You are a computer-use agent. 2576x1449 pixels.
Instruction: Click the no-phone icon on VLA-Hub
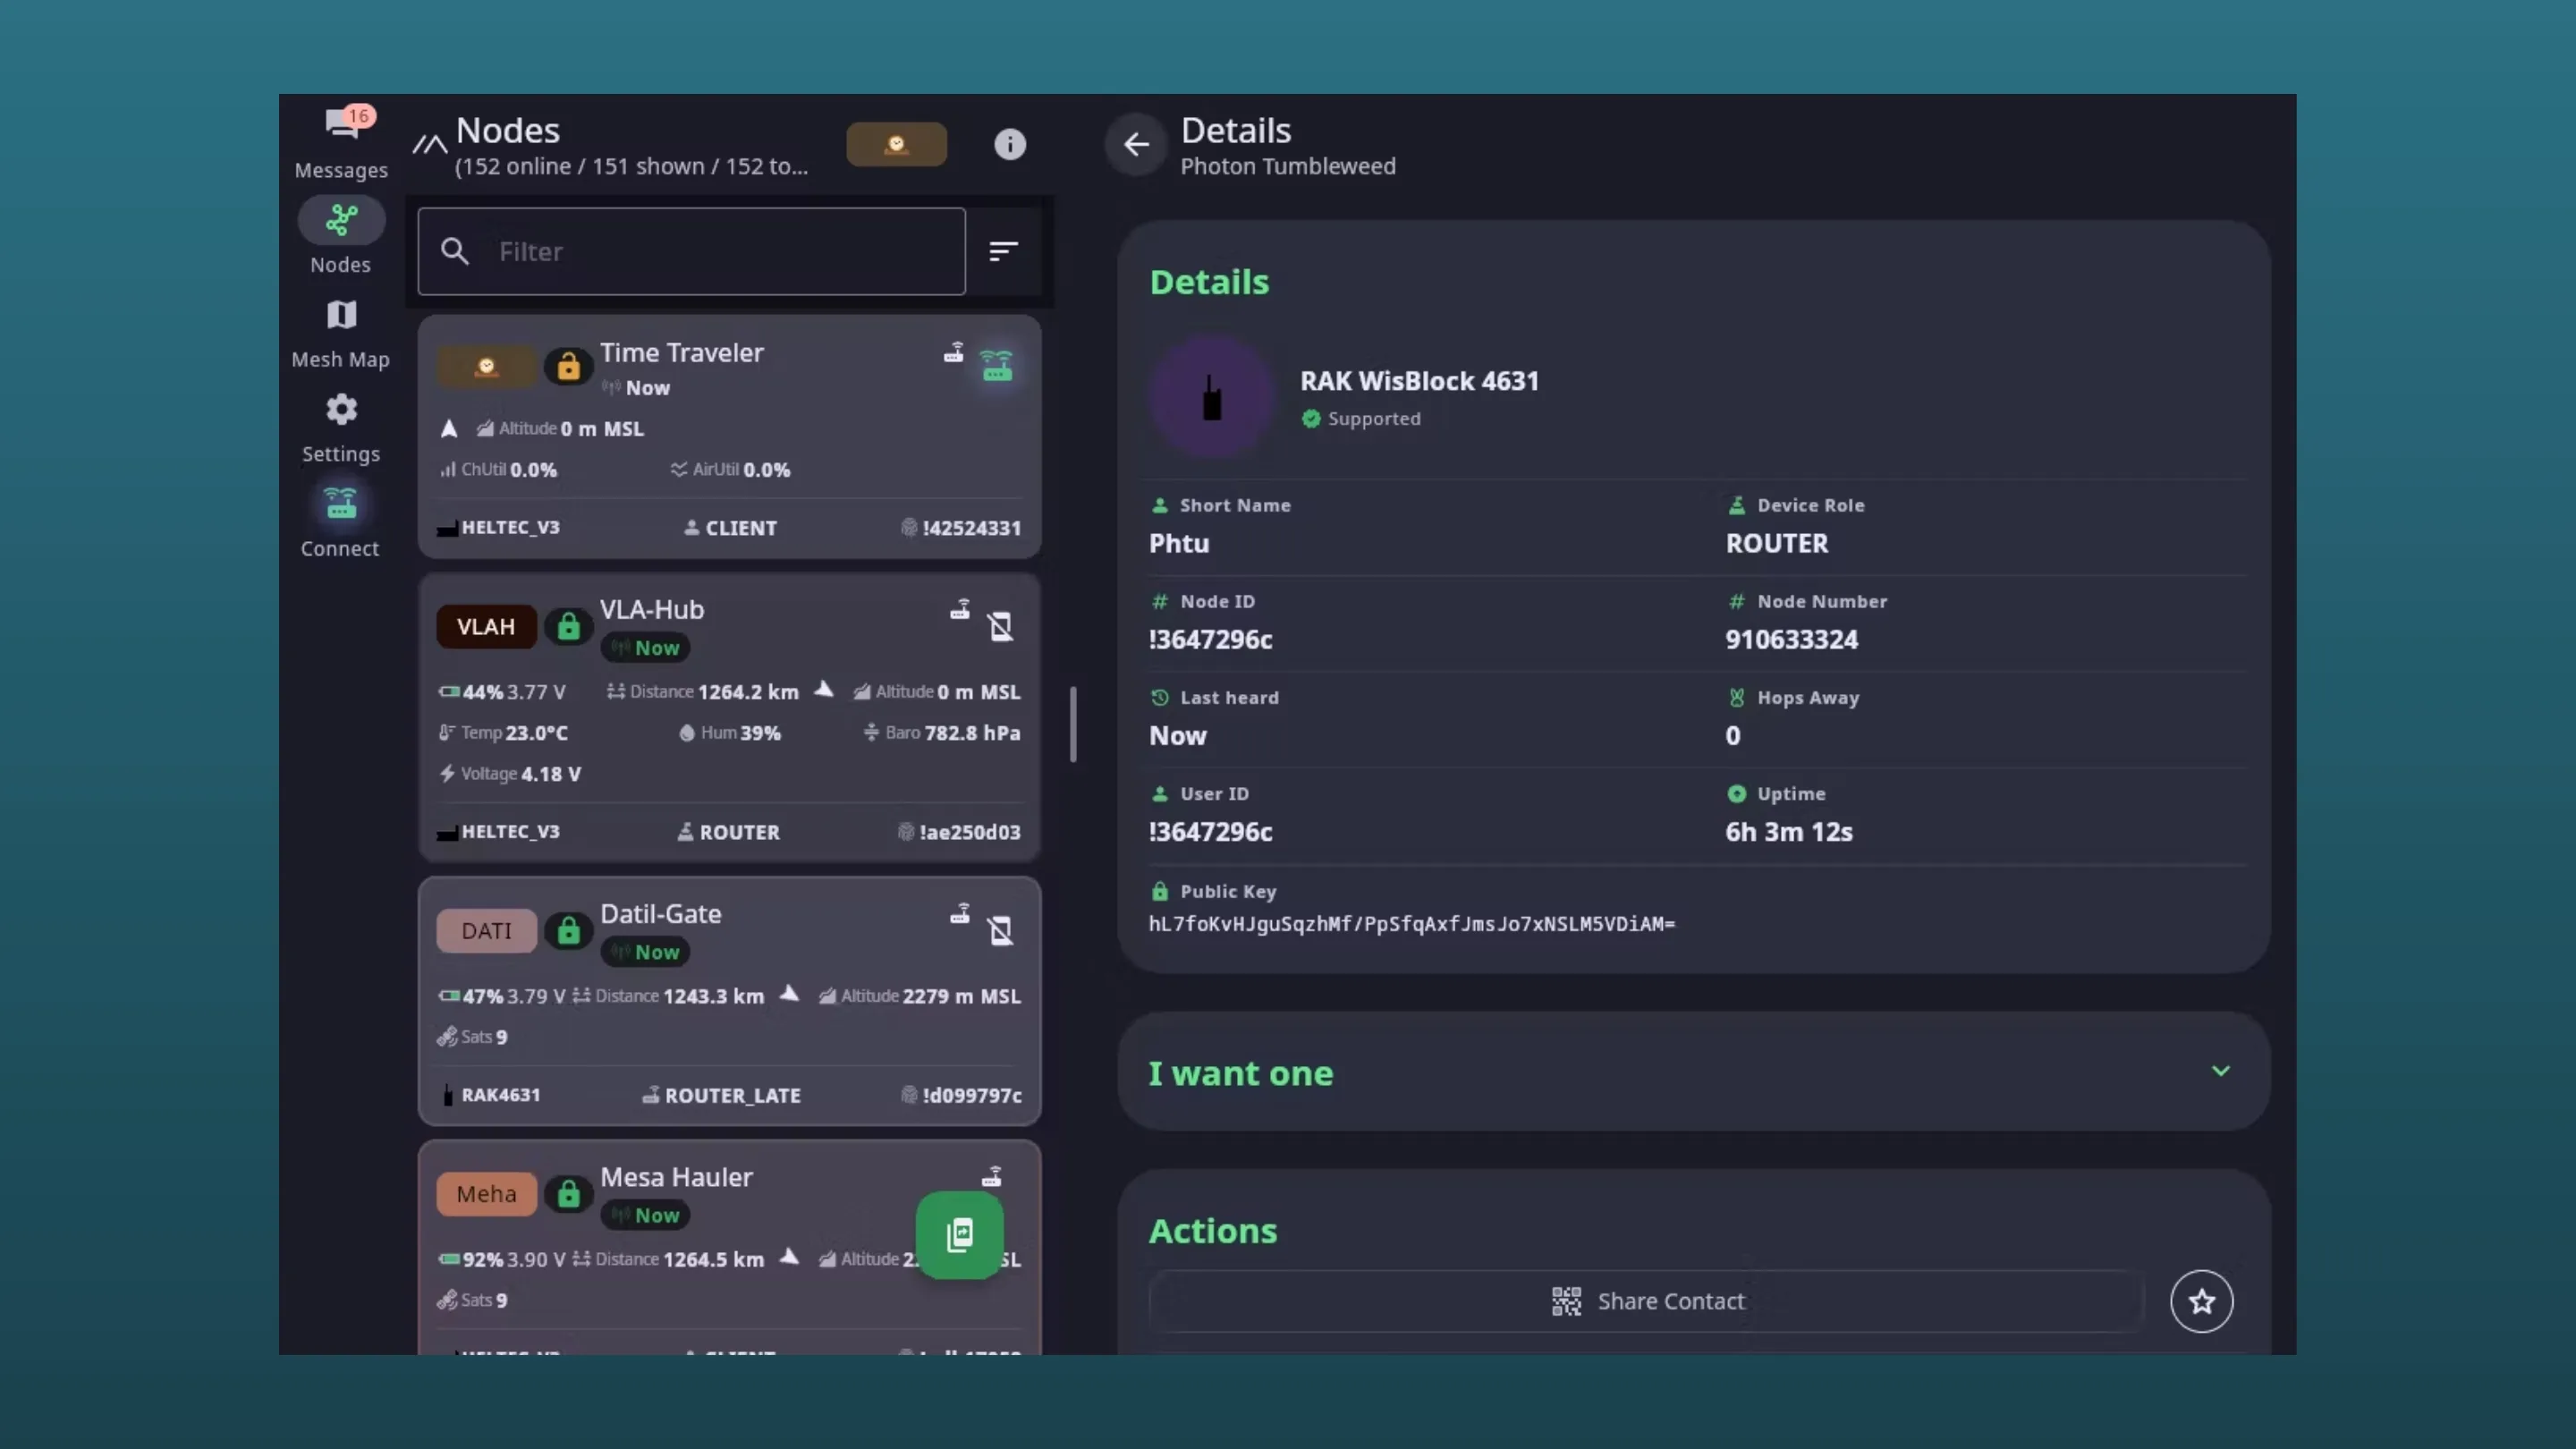click(1000, 627)
